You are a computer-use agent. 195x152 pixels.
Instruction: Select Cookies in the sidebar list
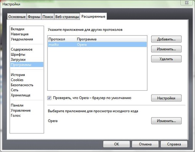(x=27, y=80)
